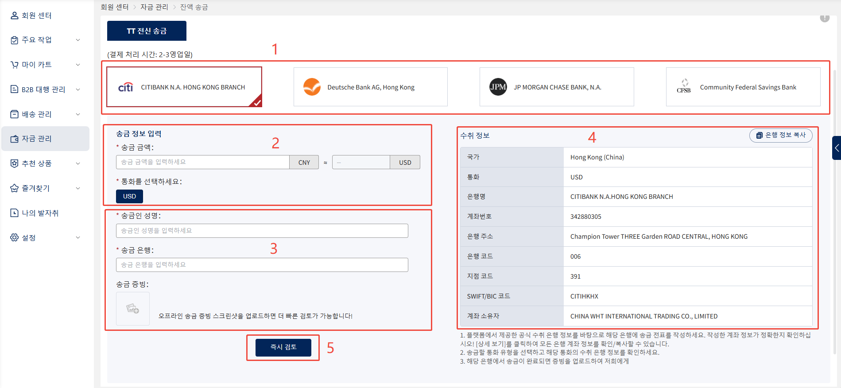The width and height of the screenshot is (841, 388).
Task: Click the 송금인 성명 input field
Action: click(x=262, y=231)
